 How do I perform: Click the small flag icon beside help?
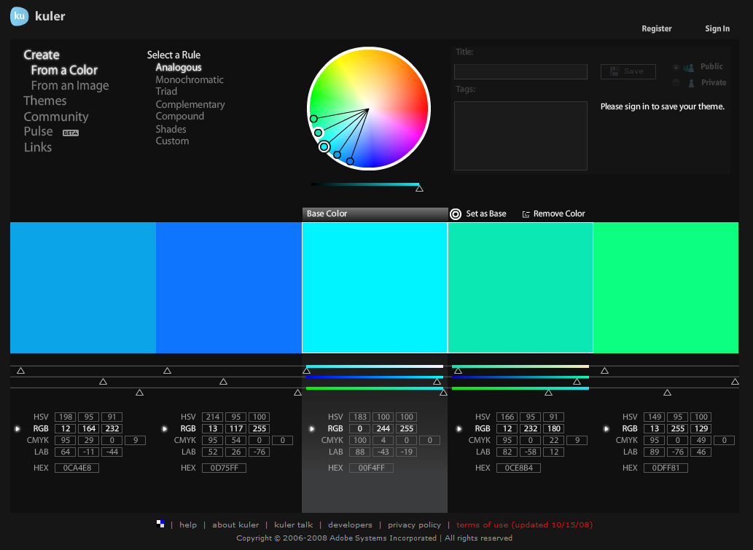coord(160,524)
